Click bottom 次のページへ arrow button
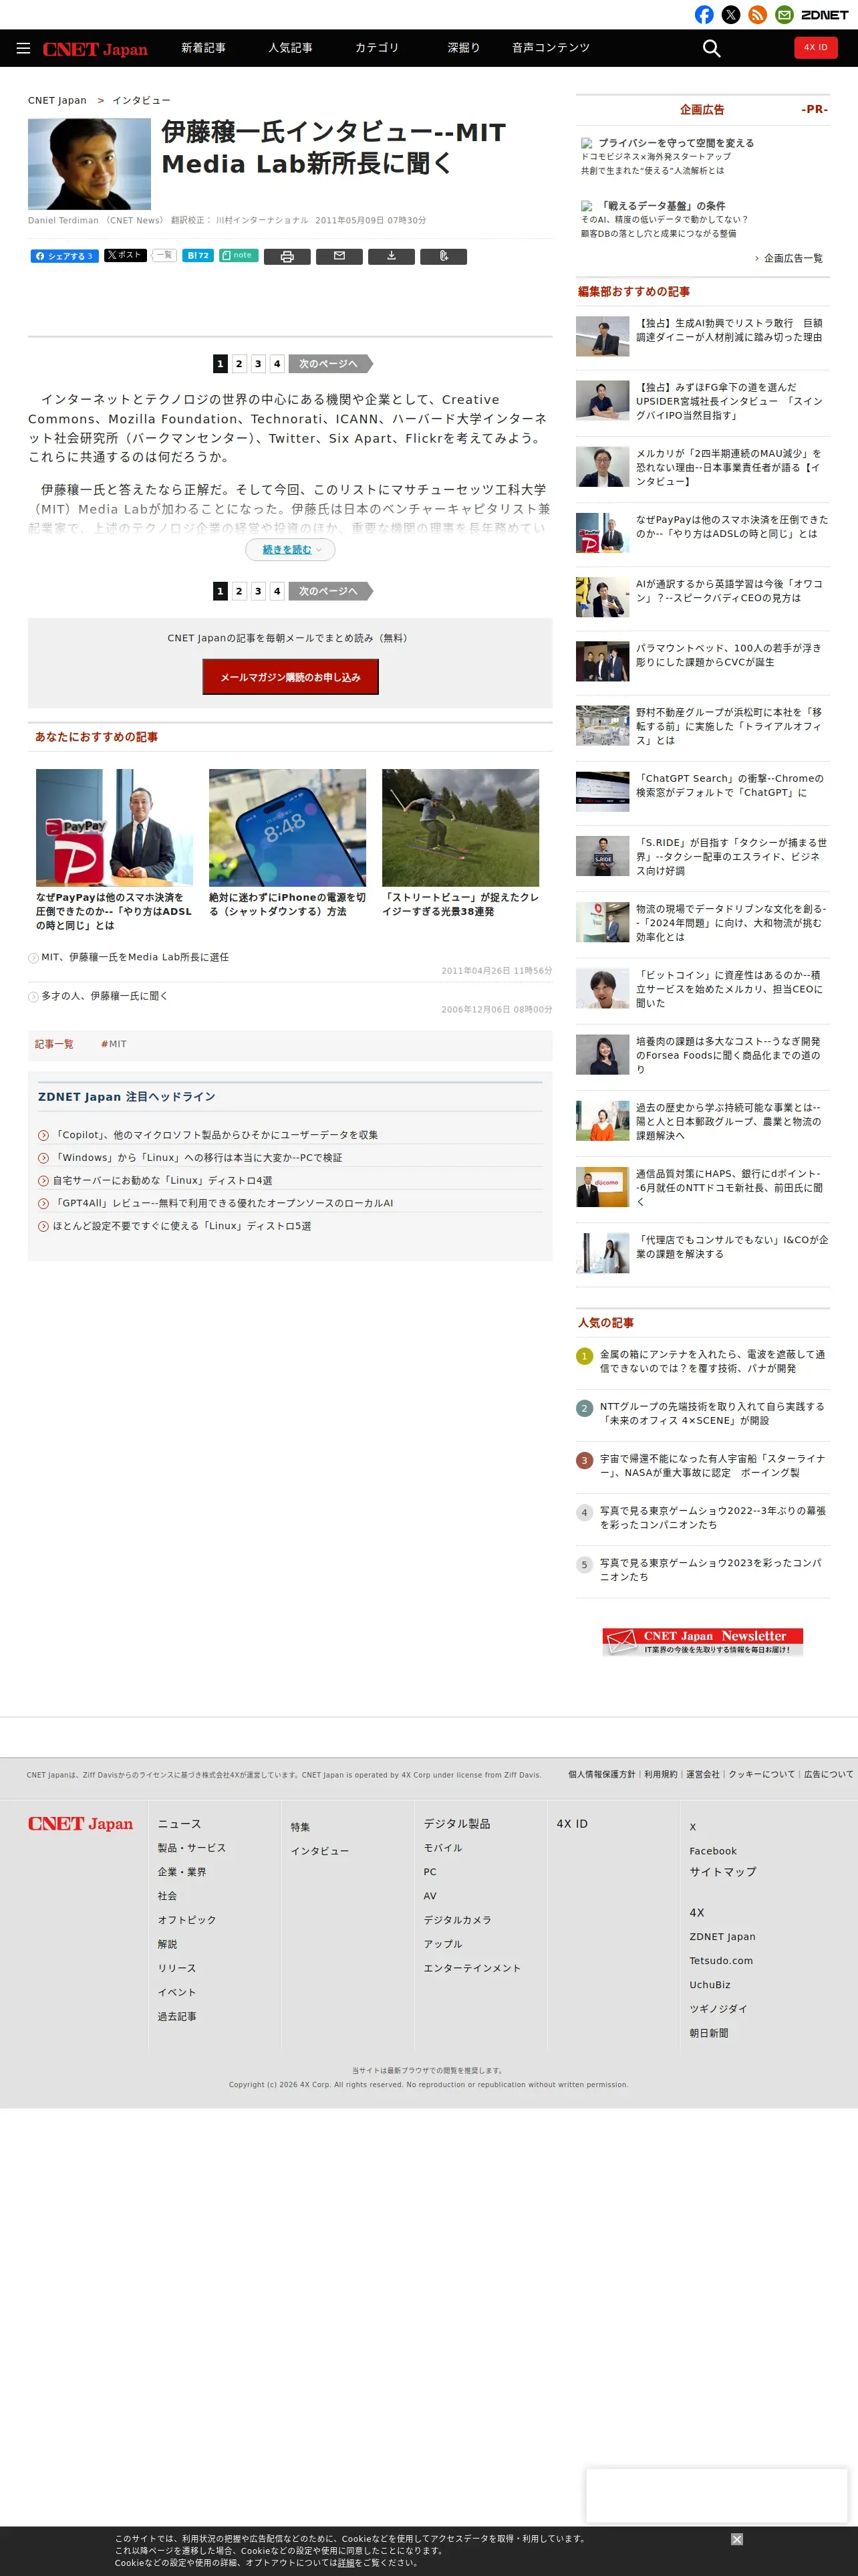The height and width of the screenshot is (2576, 858). 329,591
